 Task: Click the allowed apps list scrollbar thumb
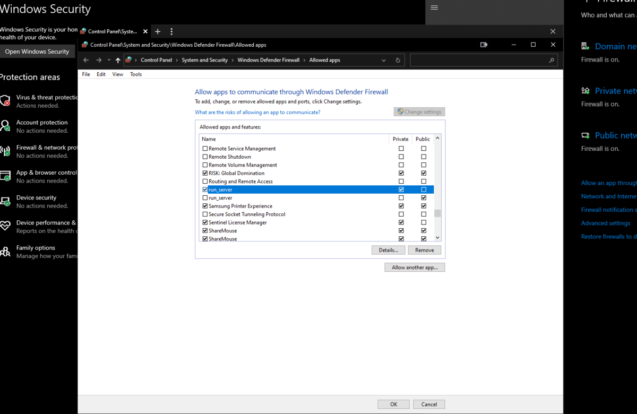(x=437, y=213)
